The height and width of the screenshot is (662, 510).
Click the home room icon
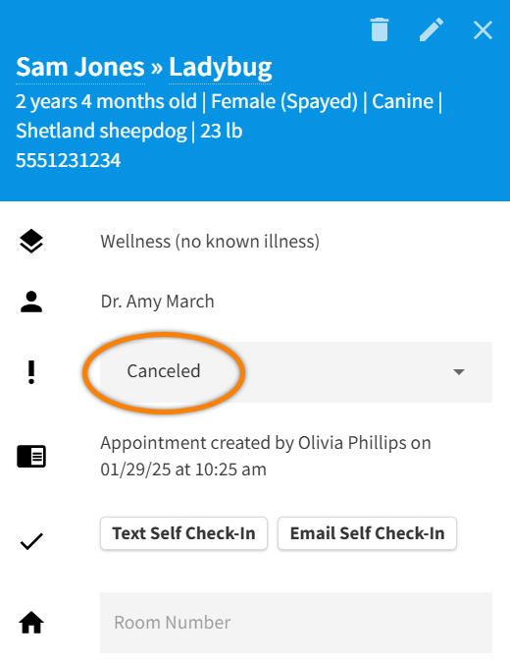[31, 623]
